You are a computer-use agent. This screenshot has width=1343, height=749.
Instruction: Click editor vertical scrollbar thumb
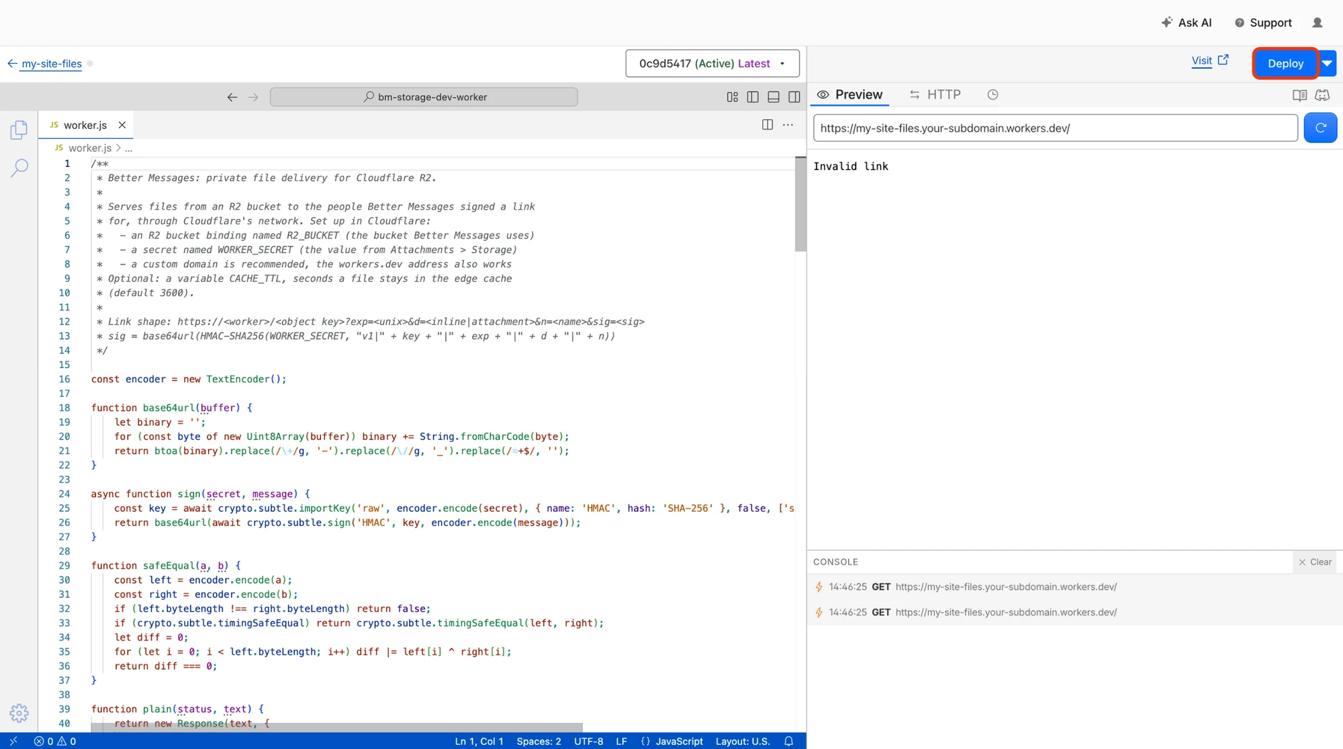(800, 204)
